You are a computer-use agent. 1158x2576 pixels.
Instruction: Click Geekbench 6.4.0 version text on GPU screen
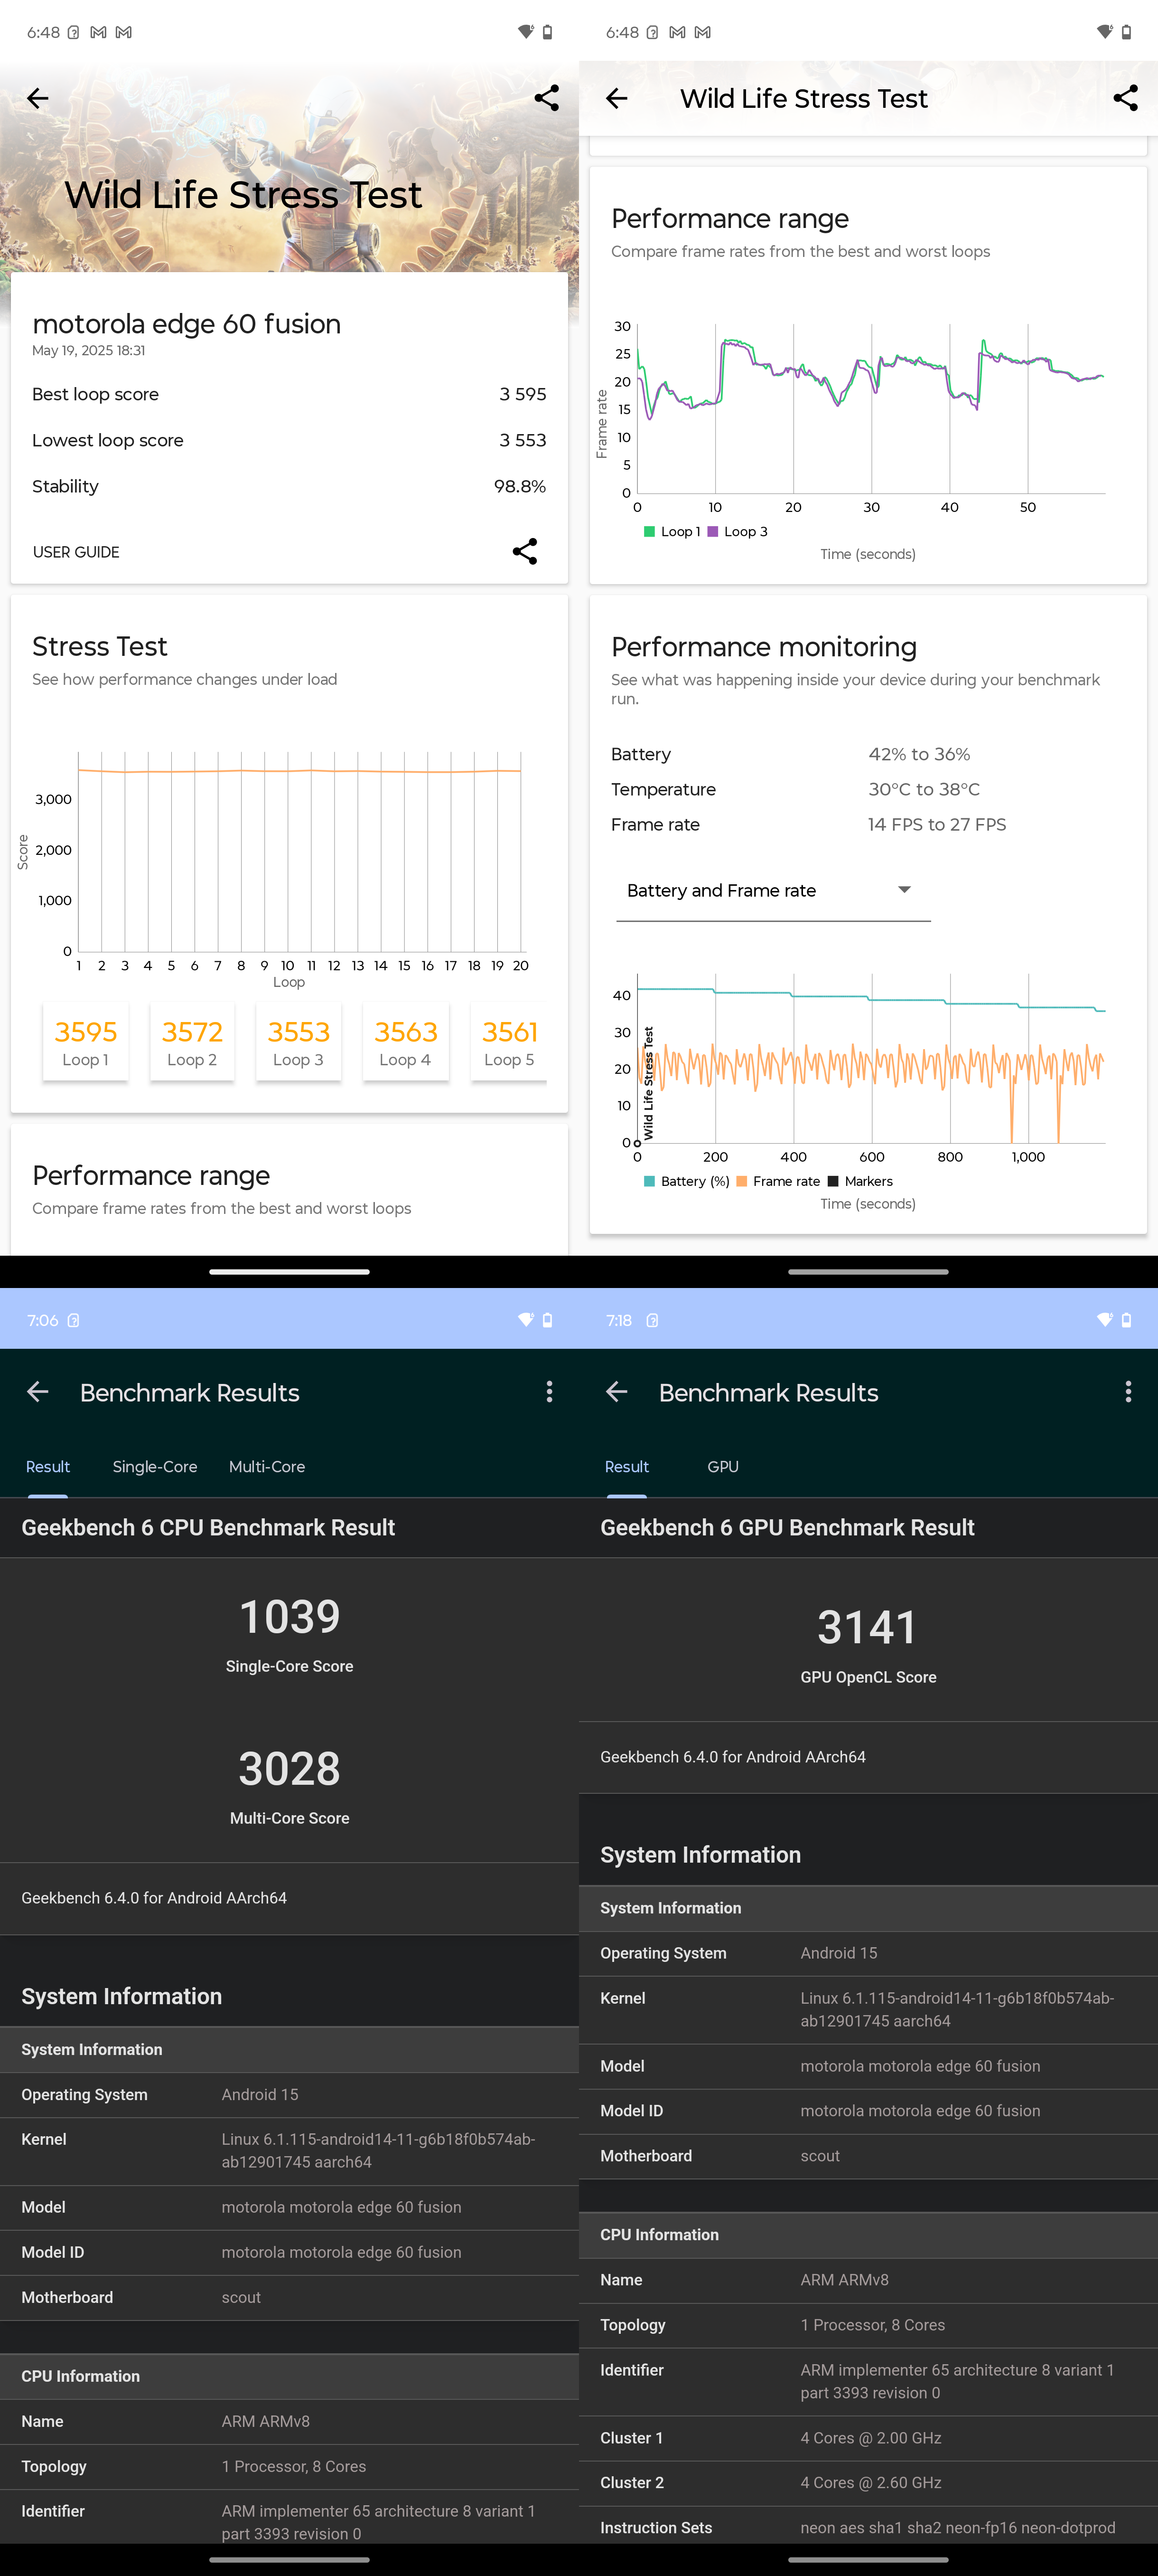732,1757
